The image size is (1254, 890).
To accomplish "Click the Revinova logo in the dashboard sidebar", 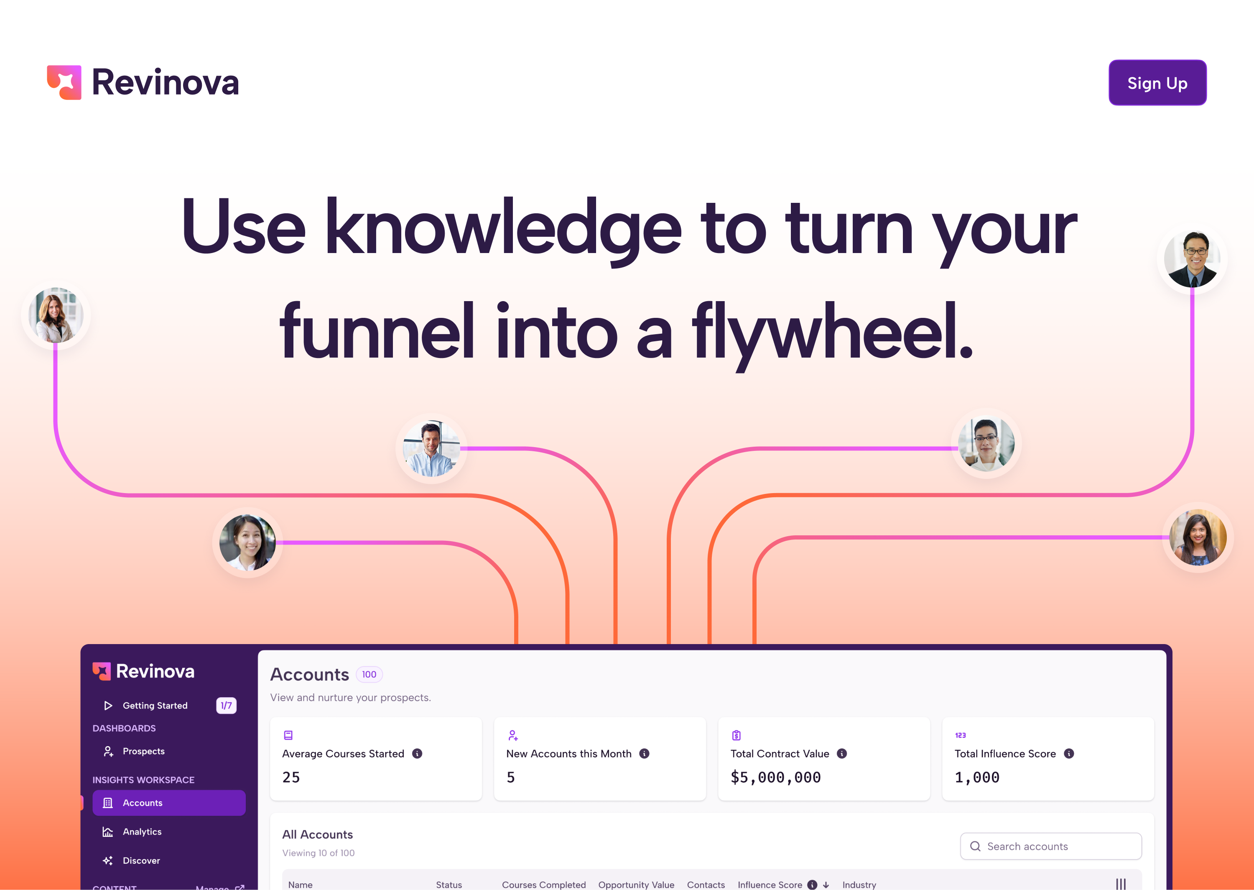I will pyautogui.click(x=143, y=671).
